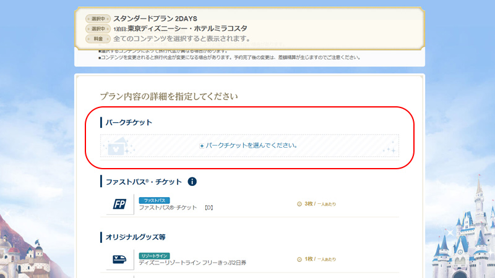Click the green リゾートライン tag label

[154, 256]
